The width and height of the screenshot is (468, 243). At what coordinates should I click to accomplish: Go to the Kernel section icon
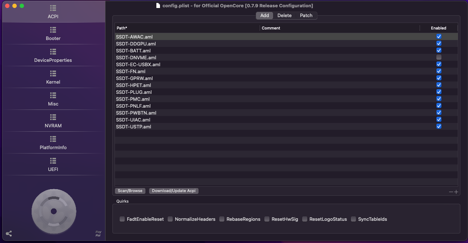(x=53, y=73)
